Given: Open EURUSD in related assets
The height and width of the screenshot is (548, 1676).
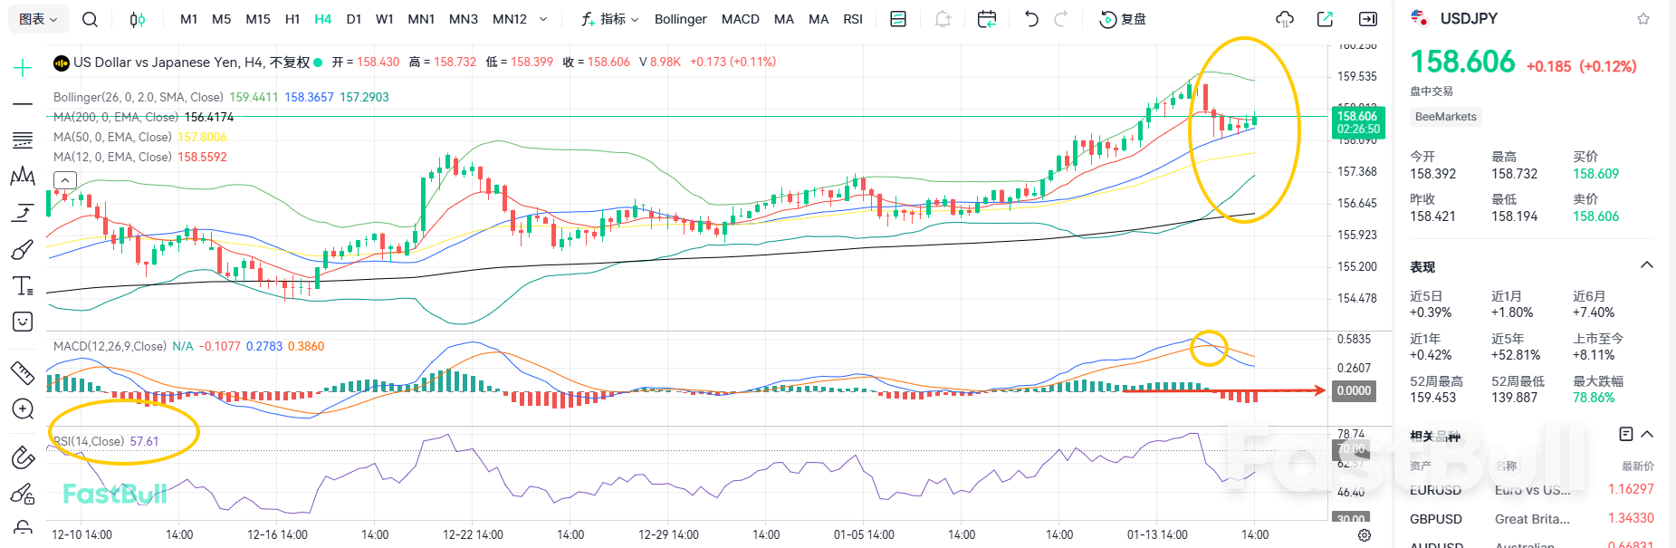Looking at the screenshot, I should coord(1435,490).
